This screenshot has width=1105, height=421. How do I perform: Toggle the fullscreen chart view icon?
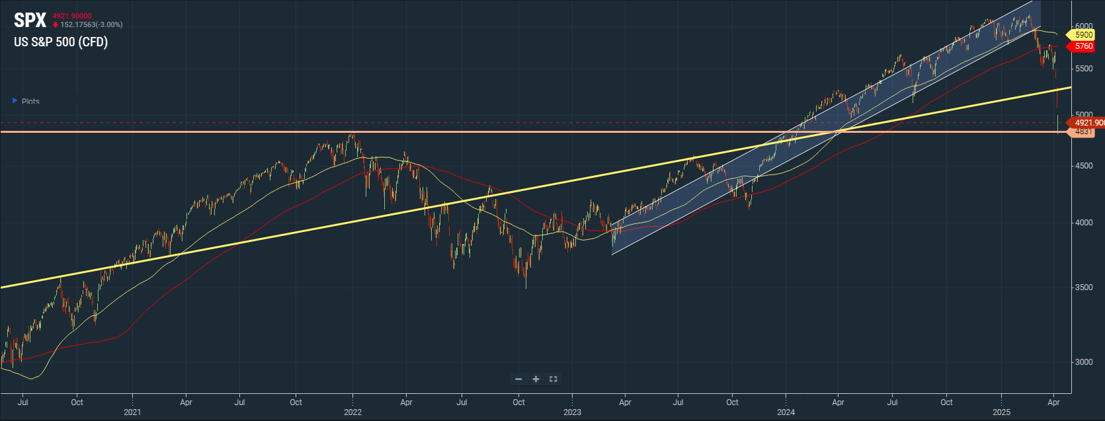click(x=553, y=379)
